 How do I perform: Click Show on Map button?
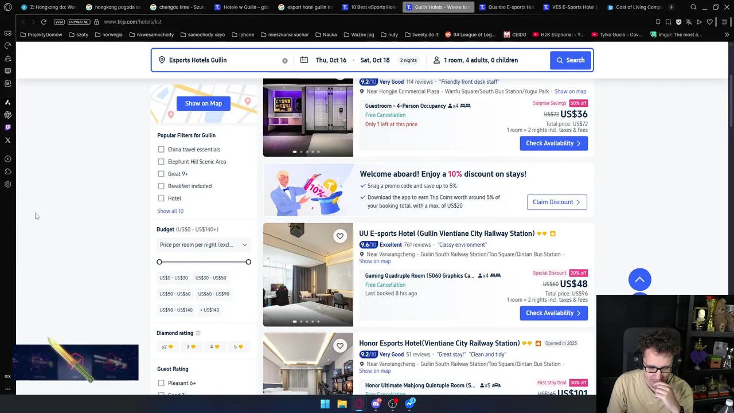(x=204, y=103)
